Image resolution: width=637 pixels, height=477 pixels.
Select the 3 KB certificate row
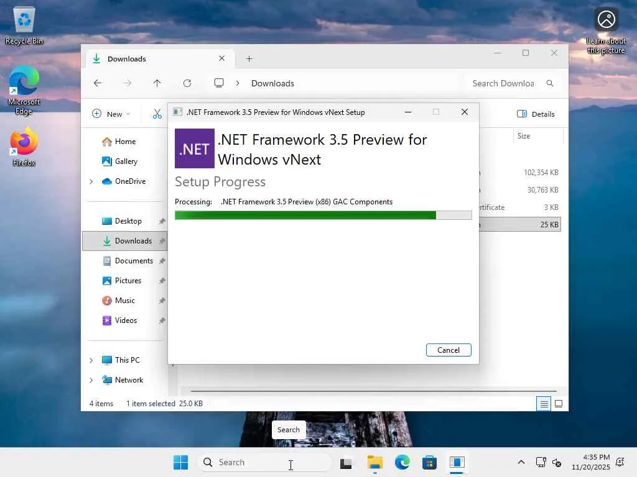(x=521, y=207)
